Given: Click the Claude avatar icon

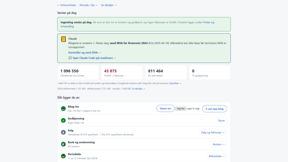Looking at the screenshot, I should 63,39.
